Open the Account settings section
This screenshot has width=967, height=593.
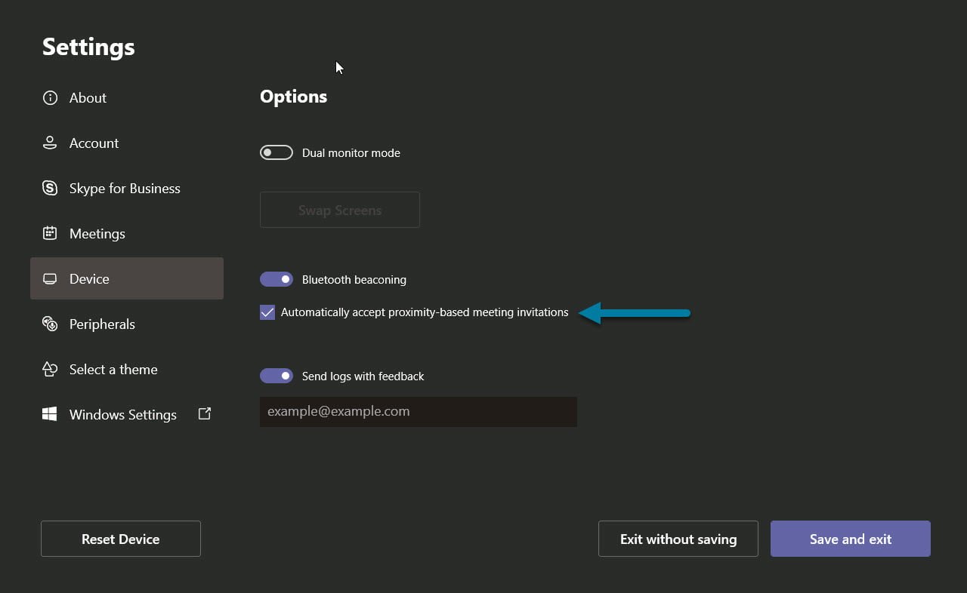click(94, 143)
